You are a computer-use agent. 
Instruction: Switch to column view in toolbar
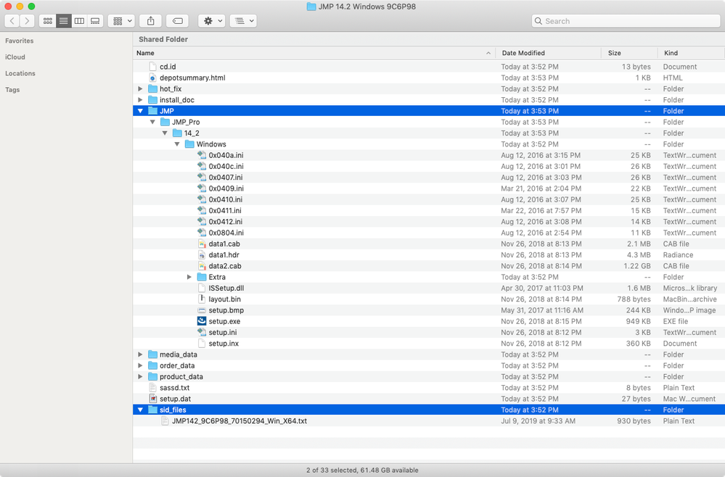click(79, 21)
